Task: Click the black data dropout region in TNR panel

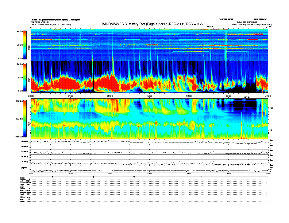Action: (x=245, y=104)
